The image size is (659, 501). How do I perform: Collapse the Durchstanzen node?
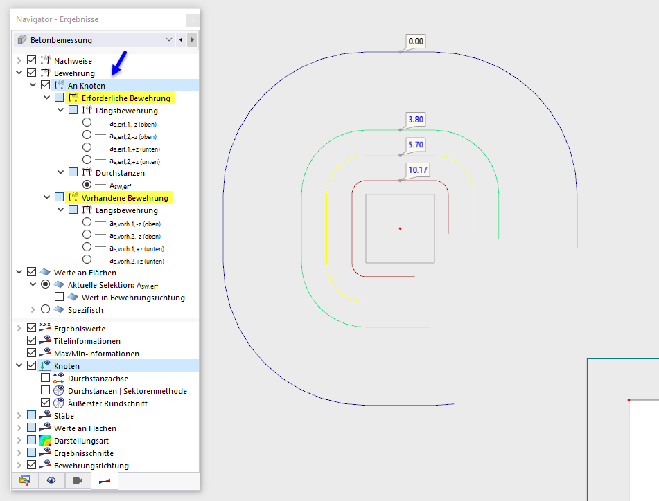click(x=61, y=172)
